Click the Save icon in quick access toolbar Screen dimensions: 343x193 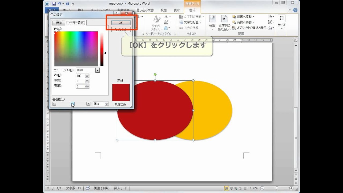point(54,4)
